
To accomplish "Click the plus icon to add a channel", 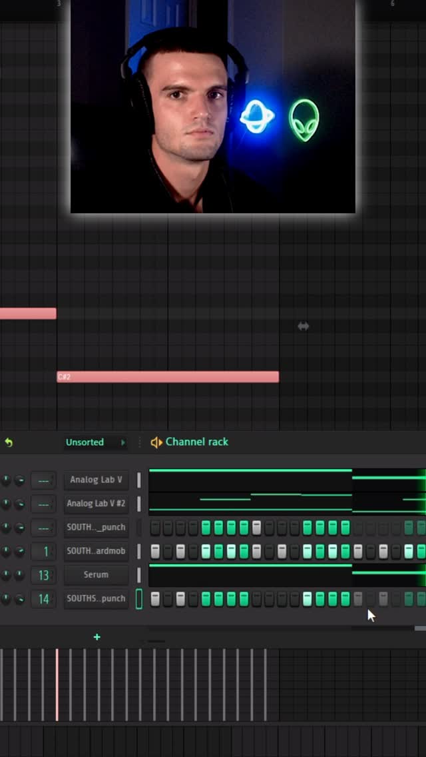I will pyautogui.click(x=97, y=637).
